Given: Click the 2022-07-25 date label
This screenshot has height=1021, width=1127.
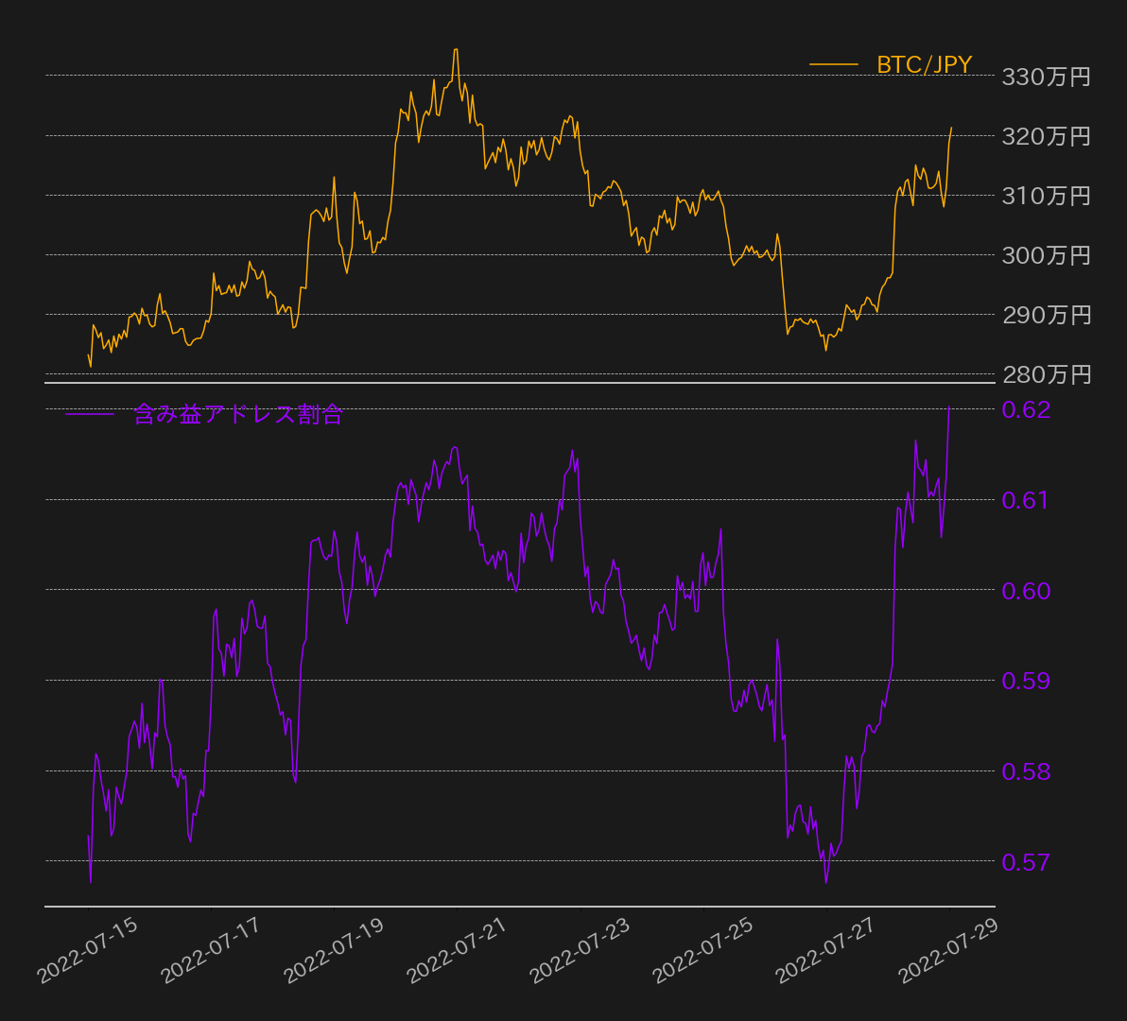Looking at the screenshot, I should point(702,950).
